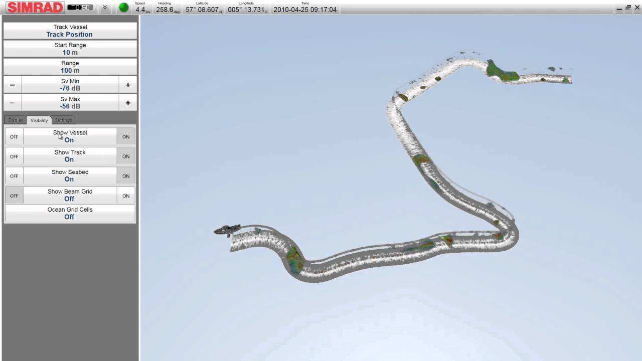This screenshot has width=642, height=361.
Task: Open the Range 100 m setting
Action: point(70,67)
